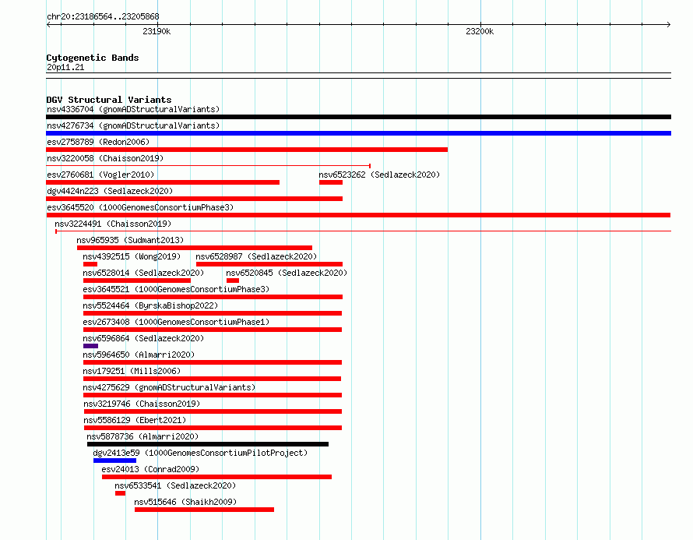Viewport: 693px width, 540px height.
Task: Select the 20p11.21 cytogenetic band label
Action: pyautogui.click(x=65, y=68)
